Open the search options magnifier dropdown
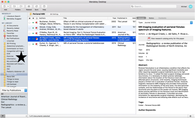 pos(132,7)
